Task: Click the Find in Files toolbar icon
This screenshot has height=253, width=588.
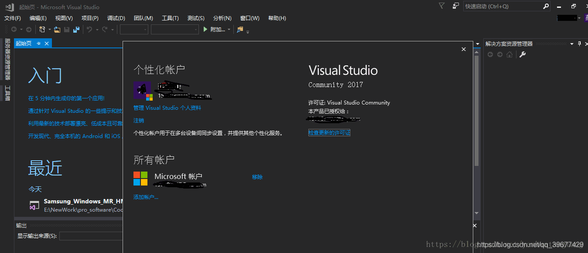Action: 240,30
